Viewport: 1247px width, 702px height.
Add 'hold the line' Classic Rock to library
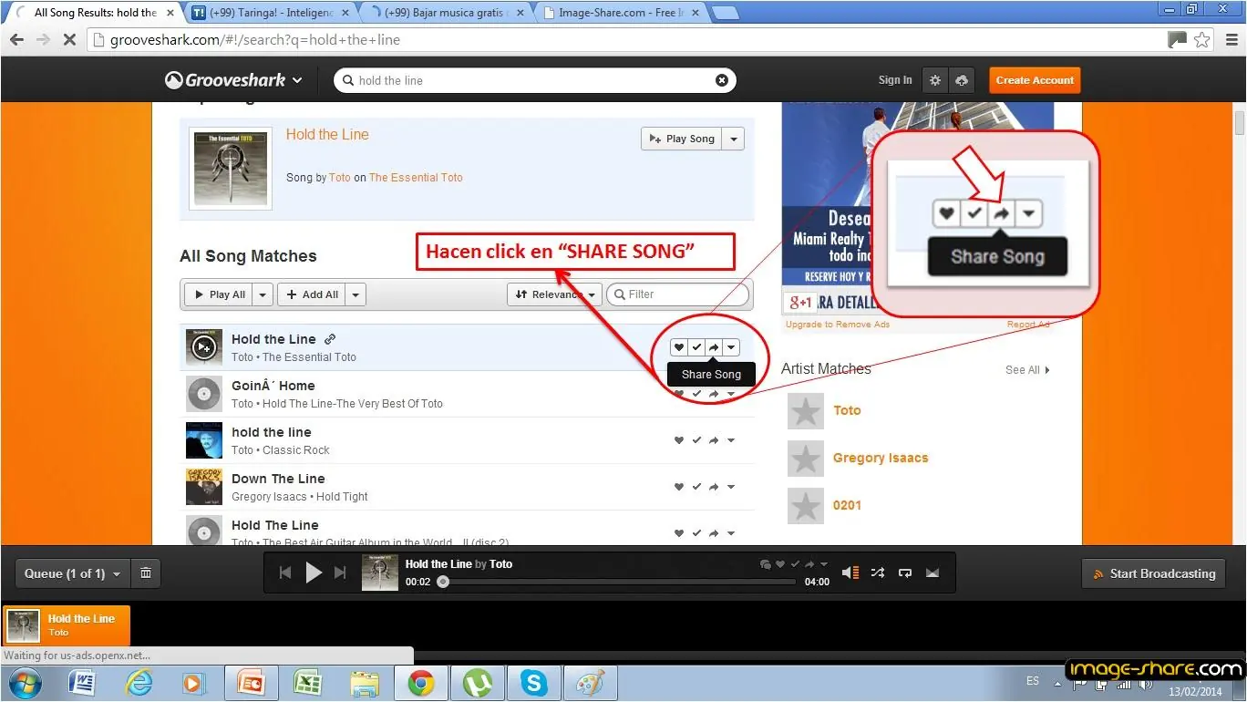(x=696, y=440)
